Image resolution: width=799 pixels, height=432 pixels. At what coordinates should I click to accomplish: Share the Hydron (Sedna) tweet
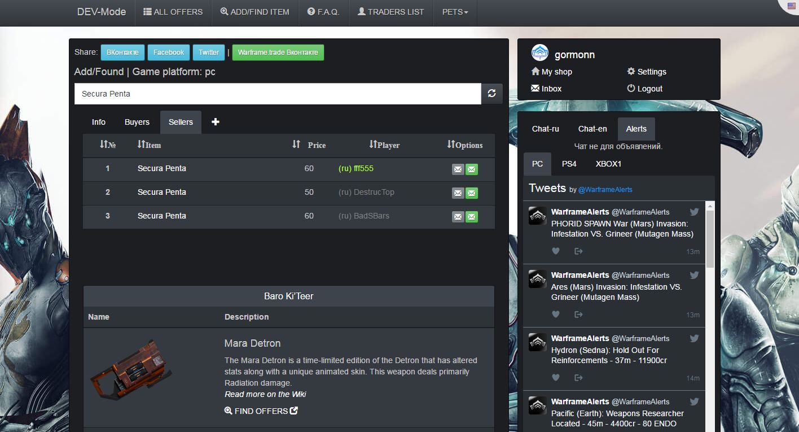[578, 378]
